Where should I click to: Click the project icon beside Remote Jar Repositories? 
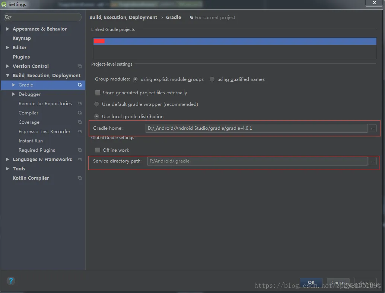tap(80, 104)
